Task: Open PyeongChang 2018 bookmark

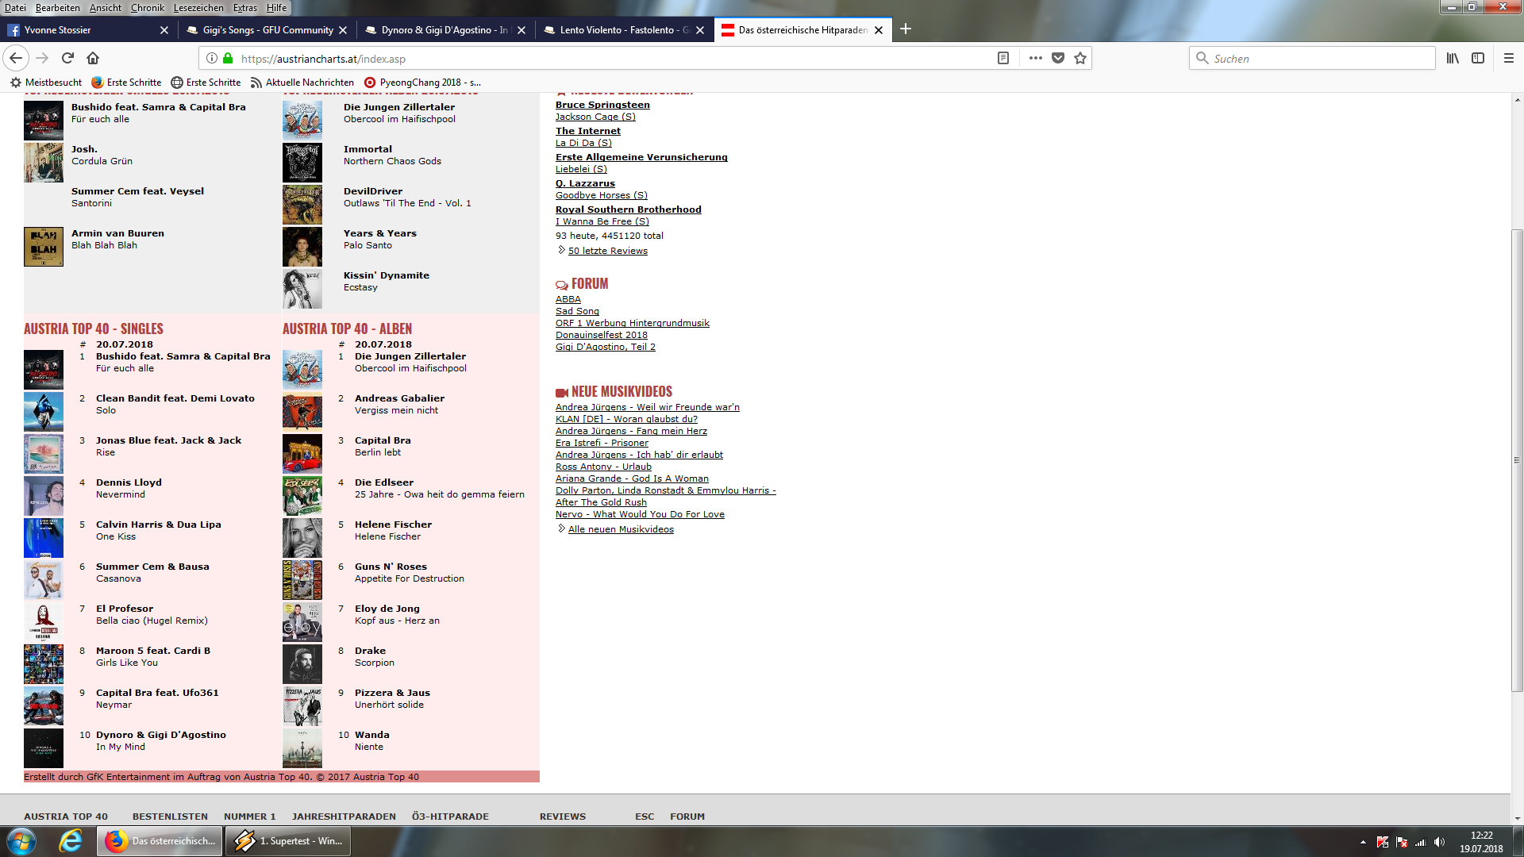Action: point(422,83)
